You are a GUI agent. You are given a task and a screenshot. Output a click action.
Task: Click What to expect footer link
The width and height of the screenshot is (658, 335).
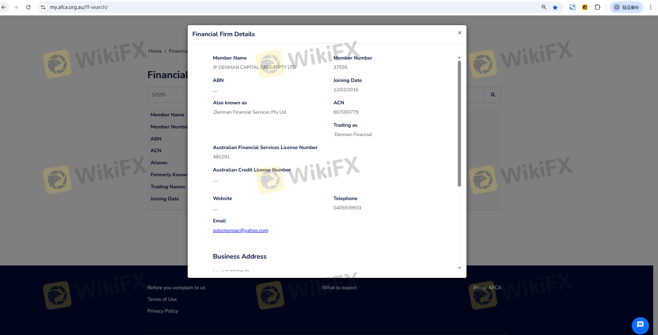pos(339,287)
